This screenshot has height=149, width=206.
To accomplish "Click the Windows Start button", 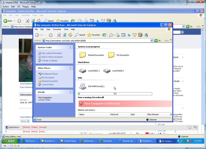I will tap(9, 141).
